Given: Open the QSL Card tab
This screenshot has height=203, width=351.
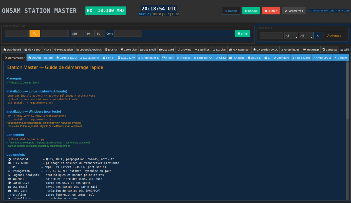Looking at the screenshot, I should [166, 50].
